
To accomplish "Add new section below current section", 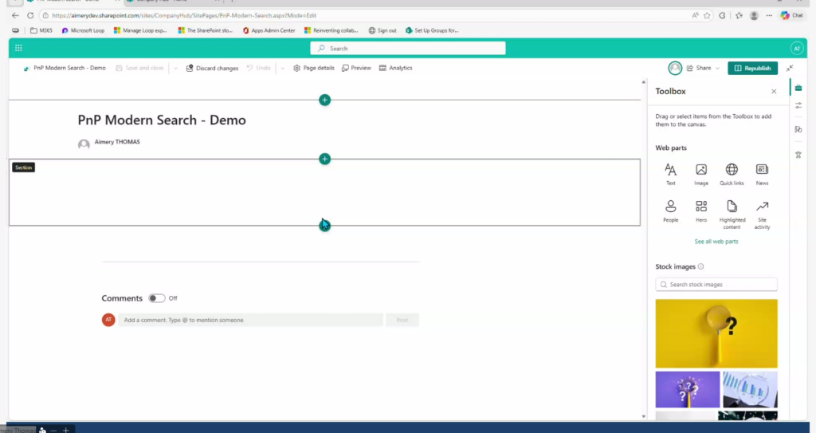I will (325, 225).
